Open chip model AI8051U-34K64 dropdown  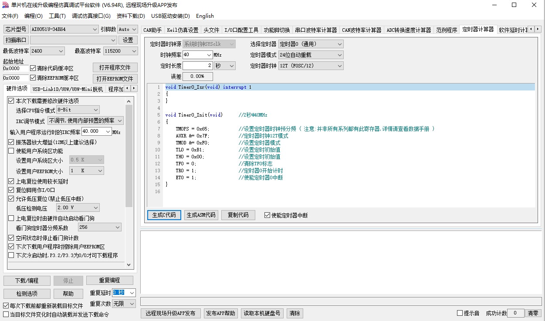tap(64, 29)
